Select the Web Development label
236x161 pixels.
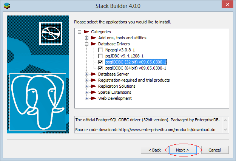click(115, 98)
